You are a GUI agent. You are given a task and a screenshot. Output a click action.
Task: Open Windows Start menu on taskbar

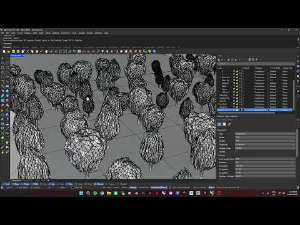[x=81, y=193]
